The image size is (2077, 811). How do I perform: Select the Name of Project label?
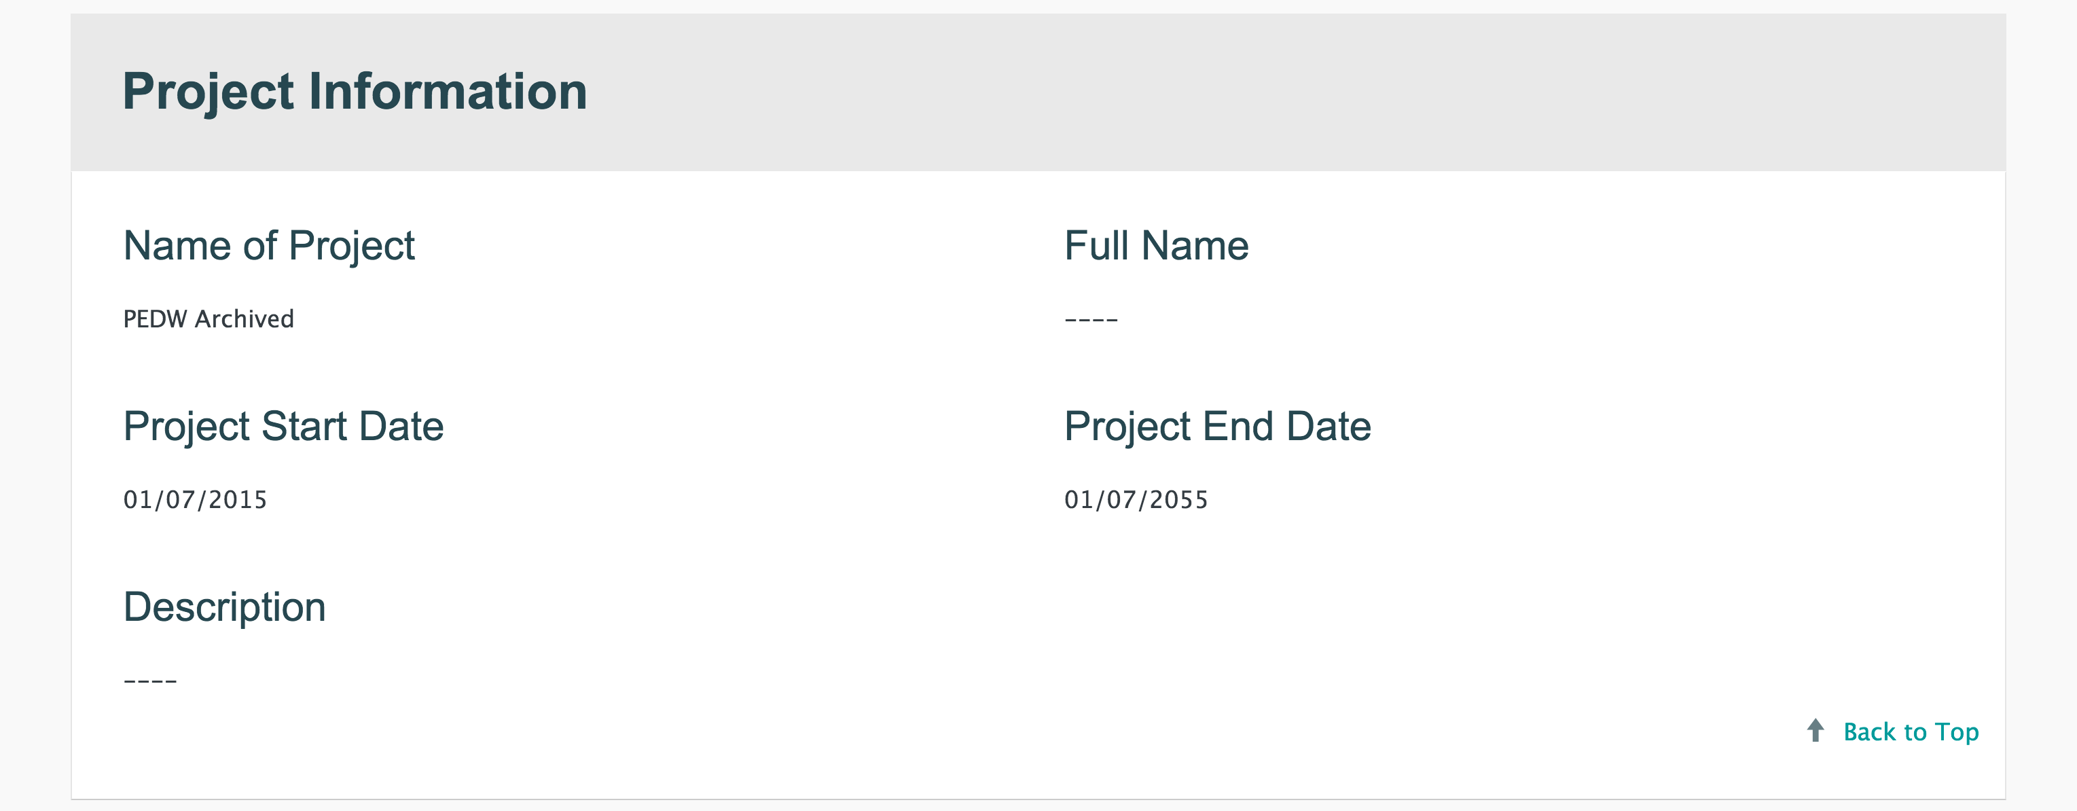point(268,246)
